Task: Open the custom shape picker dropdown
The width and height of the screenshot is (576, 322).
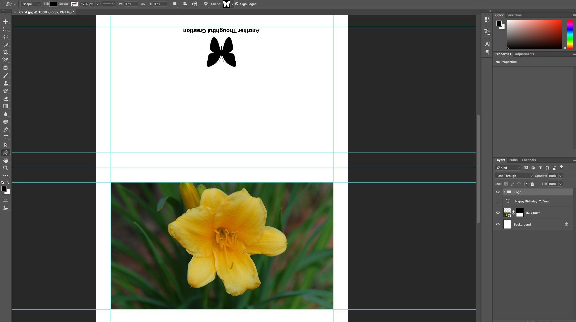Action: [x=232, y=4]
